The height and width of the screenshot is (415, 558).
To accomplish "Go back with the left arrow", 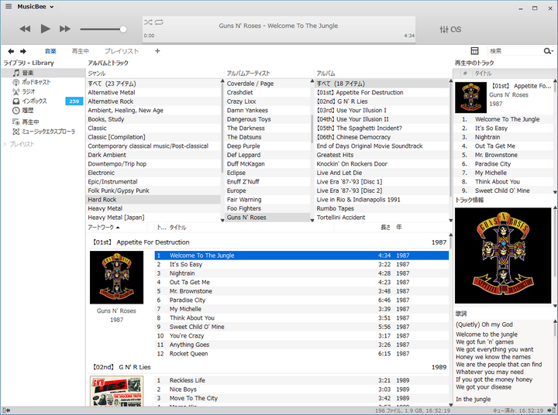I will [x=11, y=51].
